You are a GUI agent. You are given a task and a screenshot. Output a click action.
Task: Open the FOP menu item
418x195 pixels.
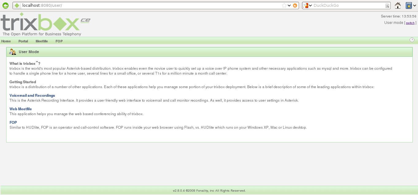point(59,41)
